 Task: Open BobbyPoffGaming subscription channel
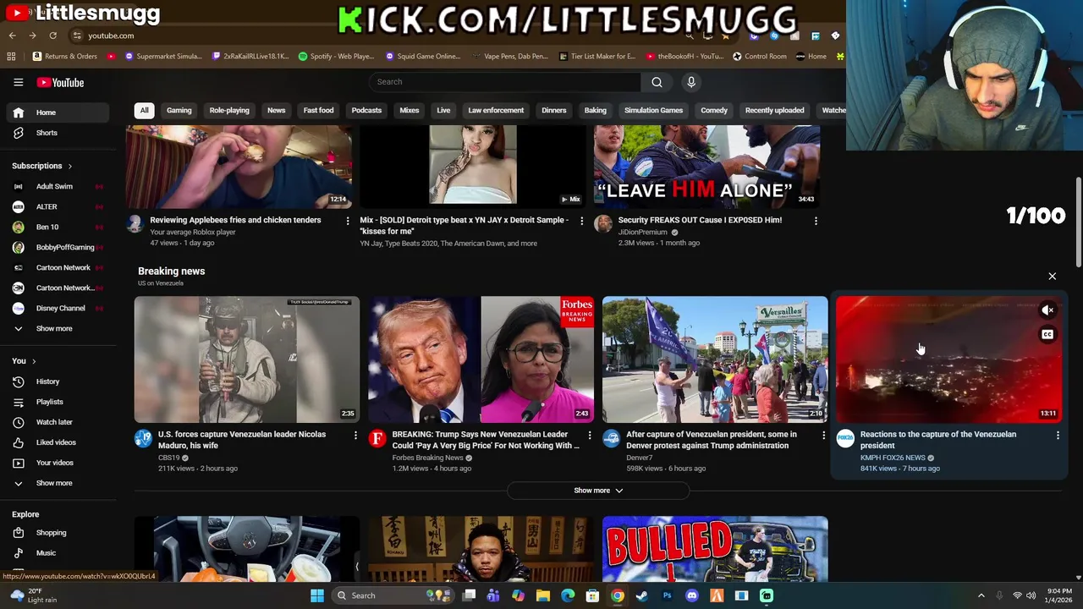[58, 247]
